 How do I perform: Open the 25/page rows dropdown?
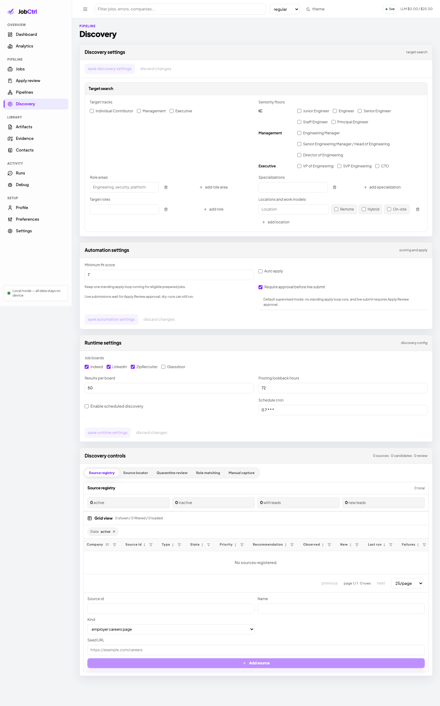[x=407, y=583]
